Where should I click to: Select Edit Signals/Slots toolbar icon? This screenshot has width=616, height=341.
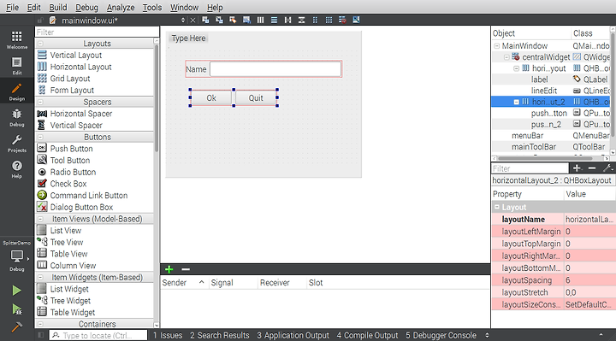[x=219, y=20]
